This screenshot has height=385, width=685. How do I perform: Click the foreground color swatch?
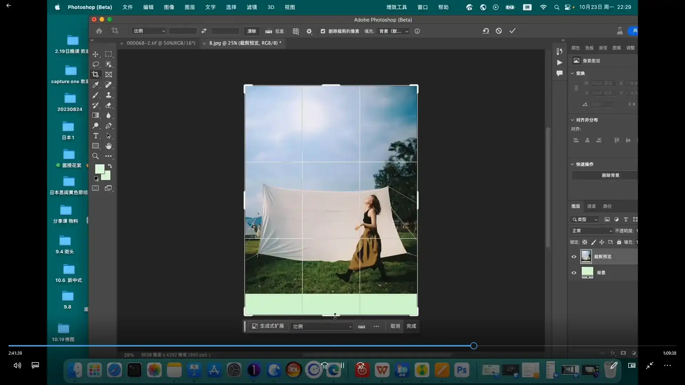coord(100,169)
